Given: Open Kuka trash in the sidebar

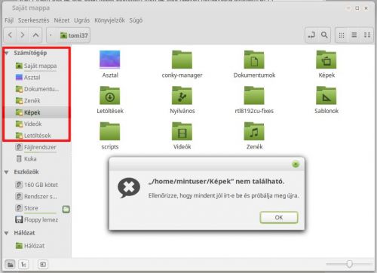Looking at the screenshot, I should pos(36,159).
